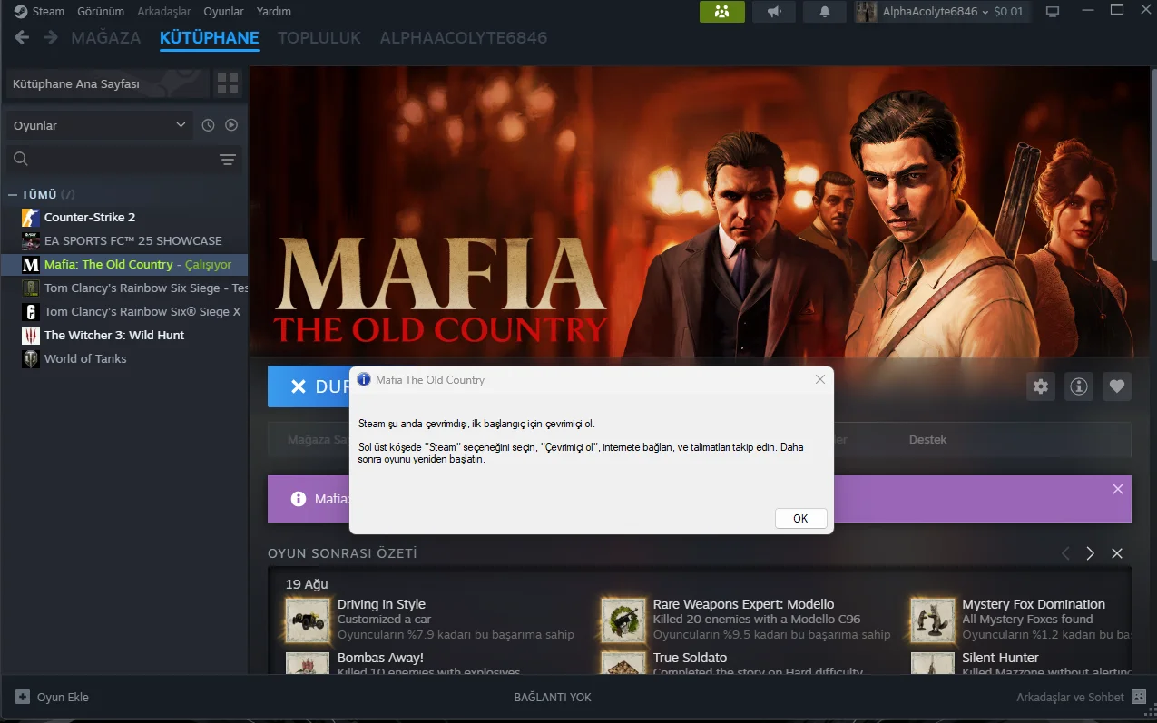The width and height of the screenshot is (1157, 723).
Task: Click The Witcher 3 game icon
Action: 30,336
